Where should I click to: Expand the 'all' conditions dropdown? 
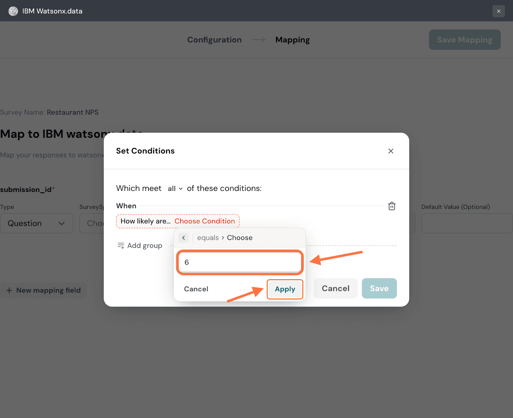175,189
